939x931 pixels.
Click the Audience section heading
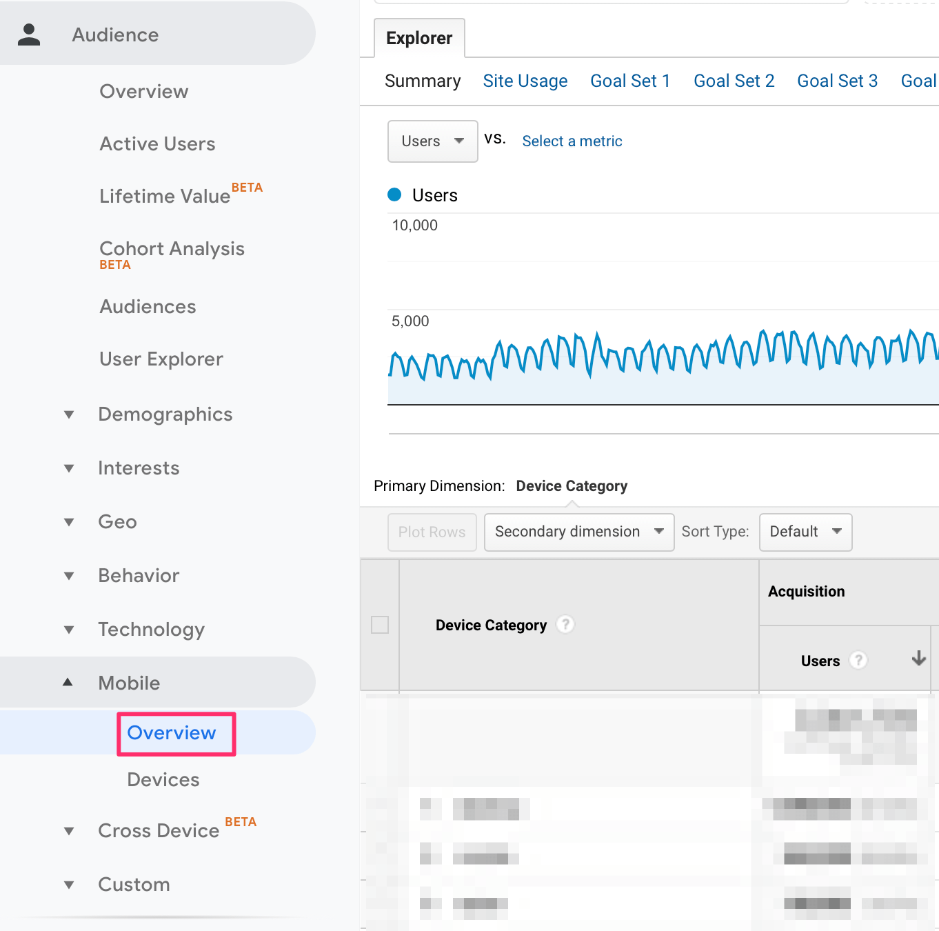pos(115,35)
